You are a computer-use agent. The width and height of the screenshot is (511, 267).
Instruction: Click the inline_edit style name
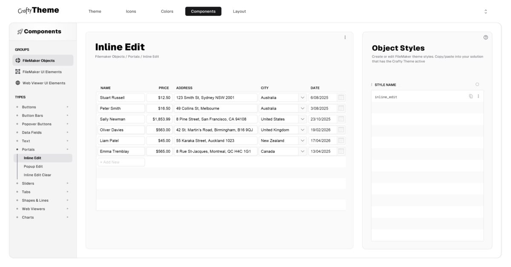pyautogui.click(x=386, y=97)
